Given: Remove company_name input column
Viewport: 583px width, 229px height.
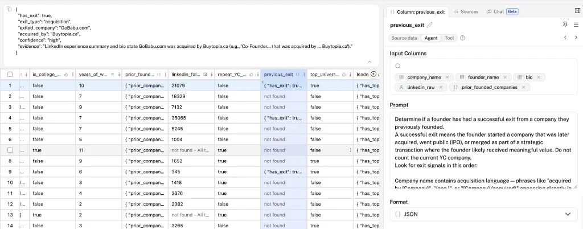Looking at the screenshot, I should (447, 77).
